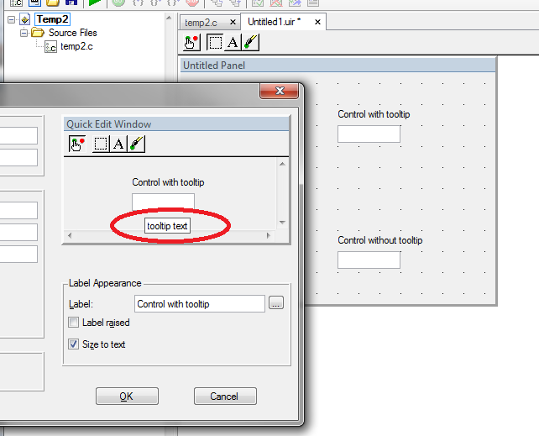Run the project with green arrow button
This screenshot has width=539, height=436.
pos(94,3)
